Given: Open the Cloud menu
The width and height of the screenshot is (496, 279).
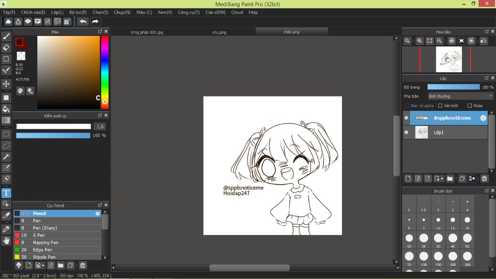Looking at the screenshot, I should pyautogui.click(x=237, y=12).
